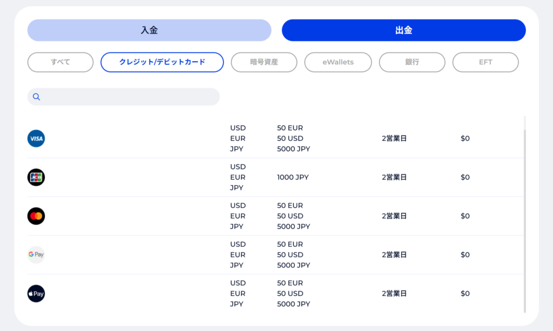Choose the Google Pay icon
This screenshot has height=331, width=553.
[36, 255]
